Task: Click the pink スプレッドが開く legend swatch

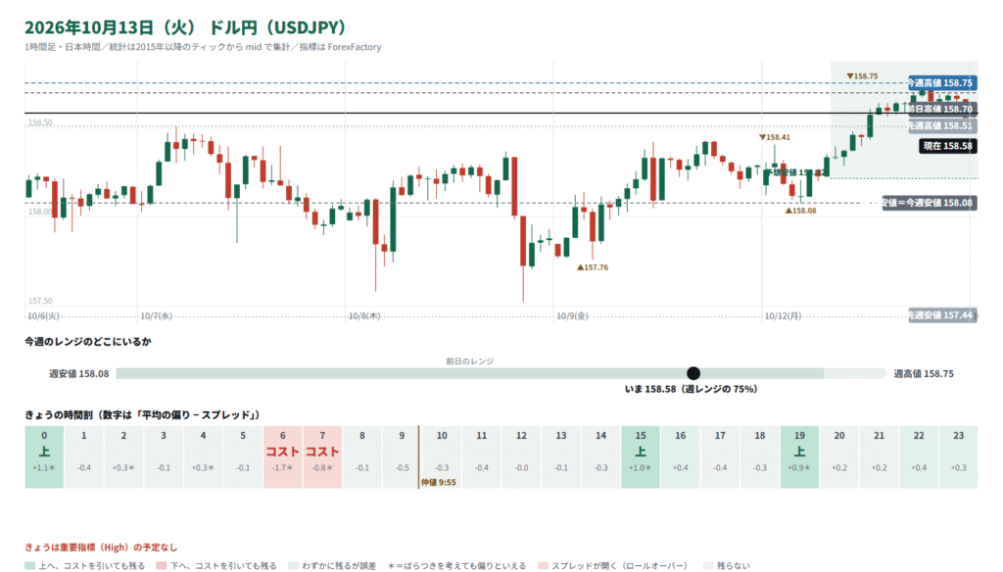Action: click(x=543, y=565)
